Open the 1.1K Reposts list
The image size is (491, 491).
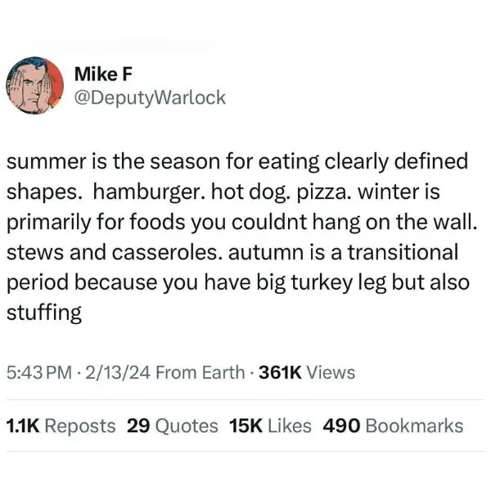click(61, 426)
